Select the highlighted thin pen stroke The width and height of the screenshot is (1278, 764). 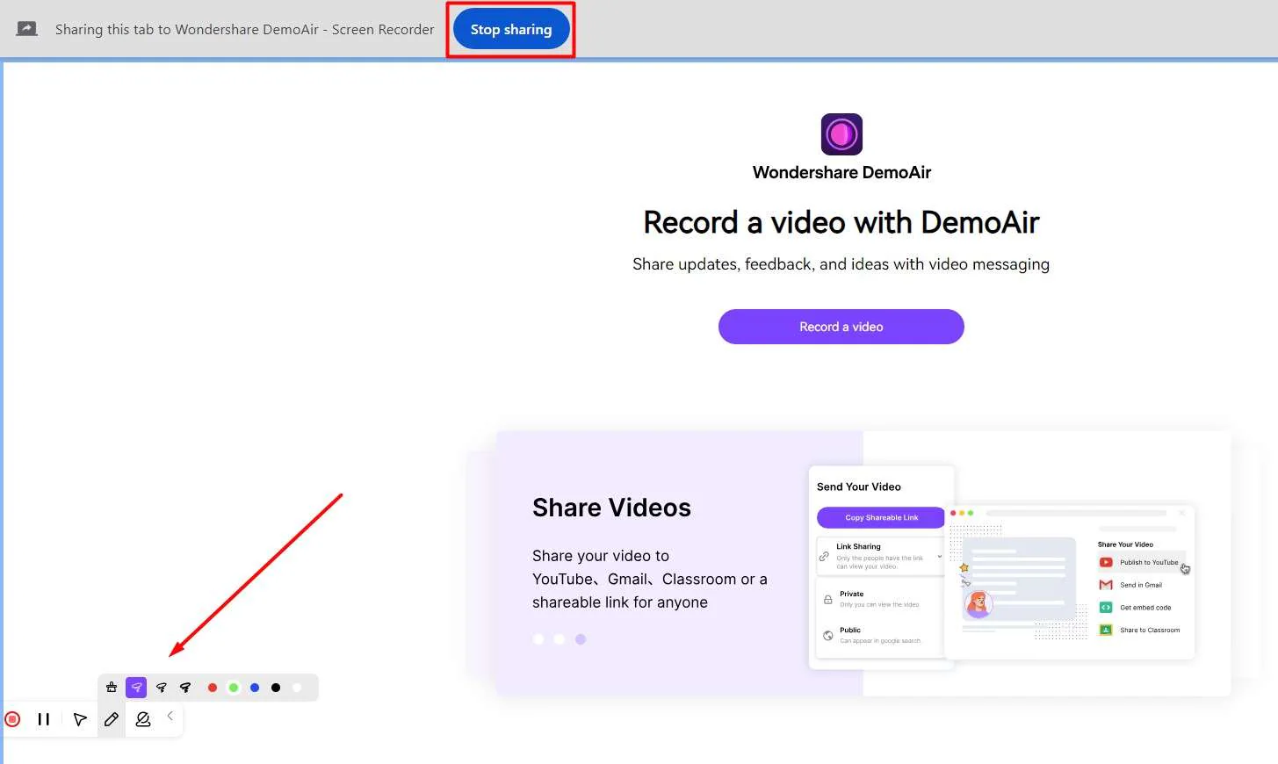[x=136, y=688]
